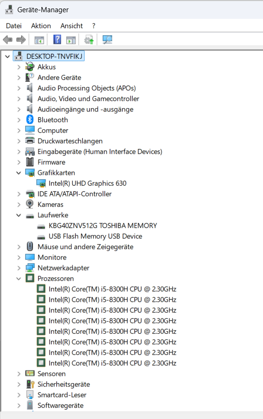Expand Audio Processing Objects (APOs)

tap(19, 88)
